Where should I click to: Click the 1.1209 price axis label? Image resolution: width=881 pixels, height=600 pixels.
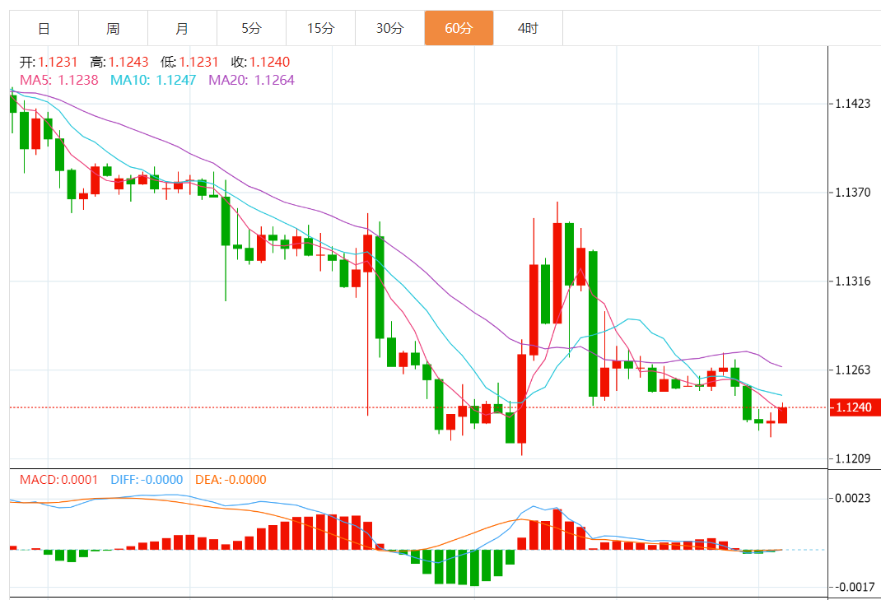tap(852, 458)
